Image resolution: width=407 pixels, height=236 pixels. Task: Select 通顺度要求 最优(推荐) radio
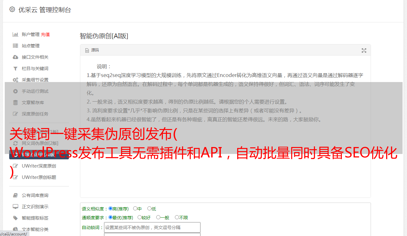click(x=110, y=217)
